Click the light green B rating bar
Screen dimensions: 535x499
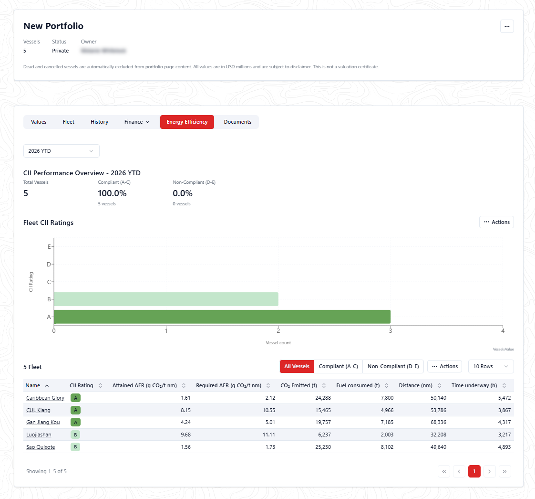click(x=166, y=299)
